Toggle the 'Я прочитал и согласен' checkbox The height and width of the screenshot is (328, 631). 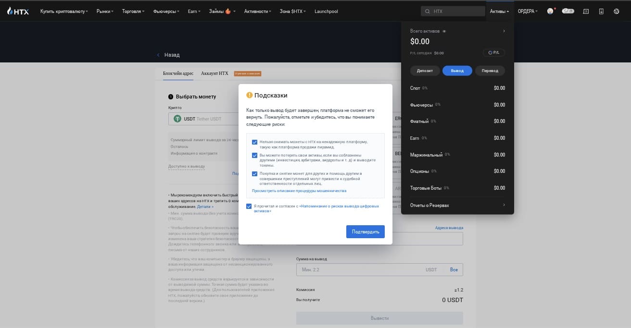click(249, 206)
